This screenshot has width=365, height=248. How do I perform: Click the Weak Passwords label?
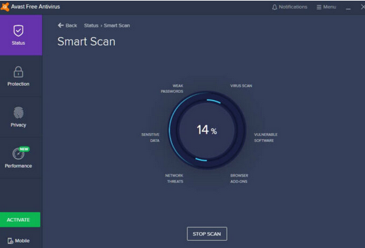[172, 88]
